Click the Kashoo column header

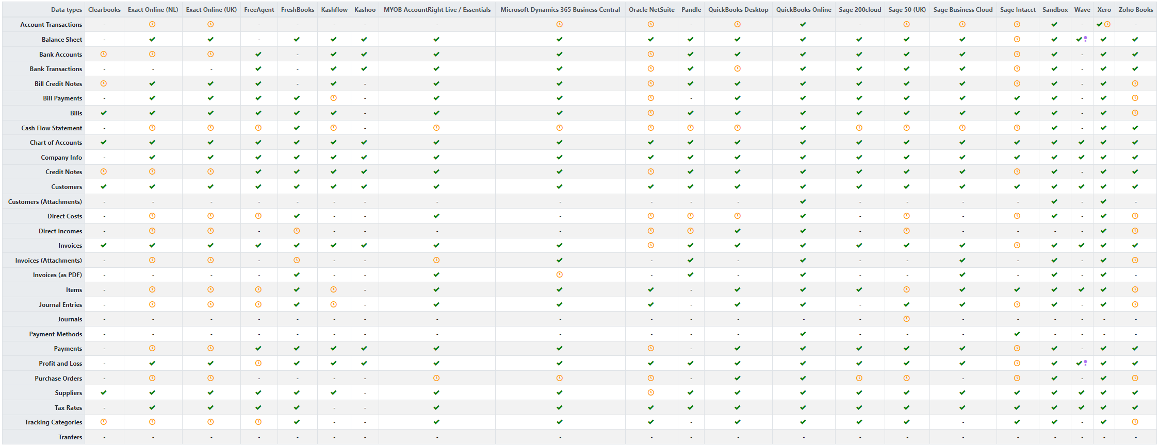click(365, 10)
